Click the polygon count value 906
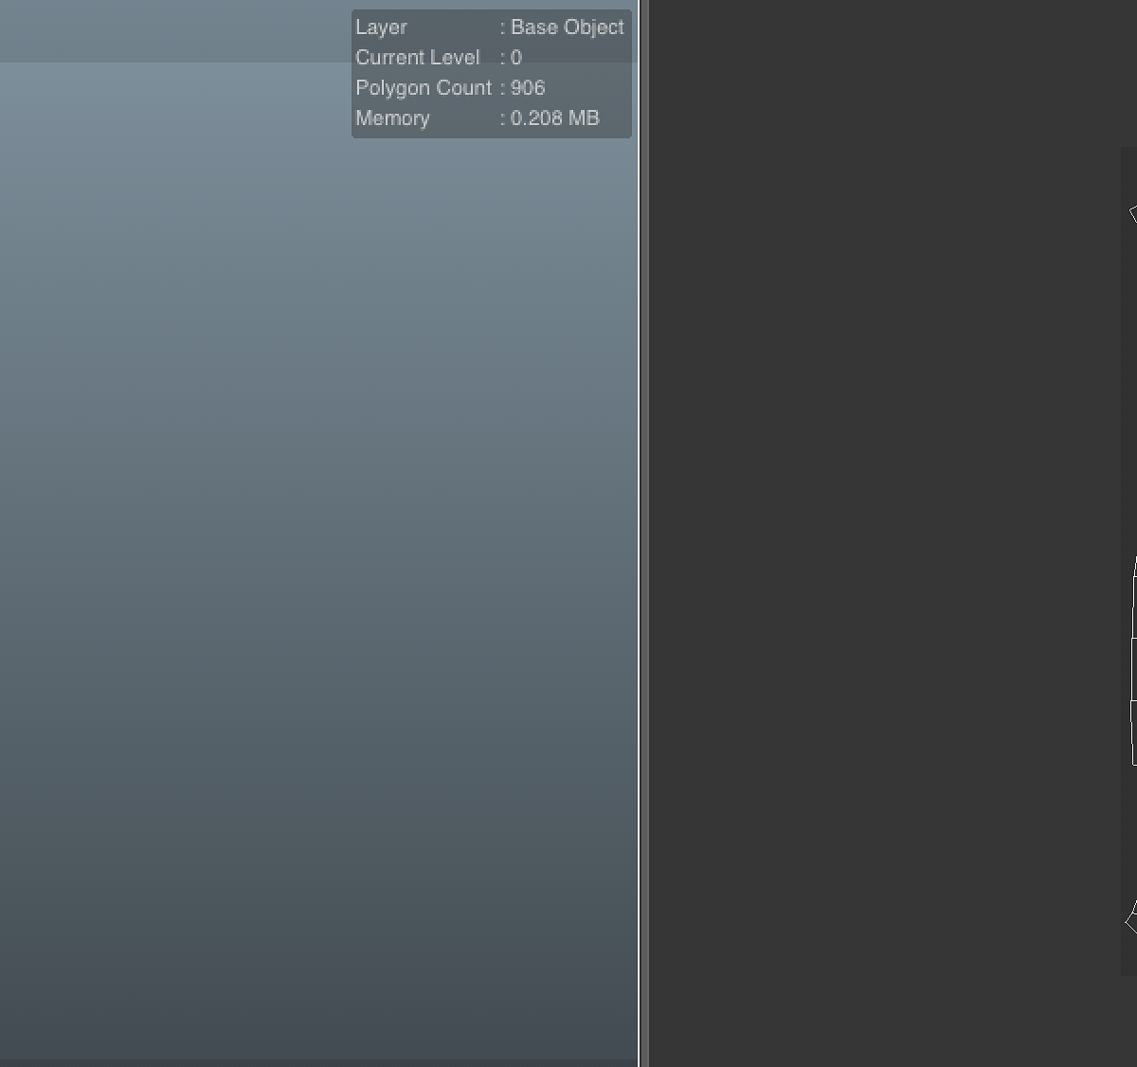 tap(528, 88)
